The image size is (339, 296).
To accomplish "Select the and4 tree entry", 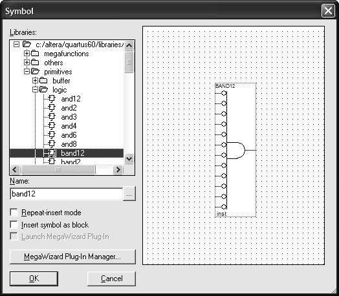I will (69, 126).
